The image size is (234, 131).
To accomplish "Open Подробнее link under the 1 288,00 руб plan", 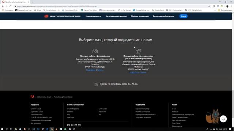I will click(134, 72).
